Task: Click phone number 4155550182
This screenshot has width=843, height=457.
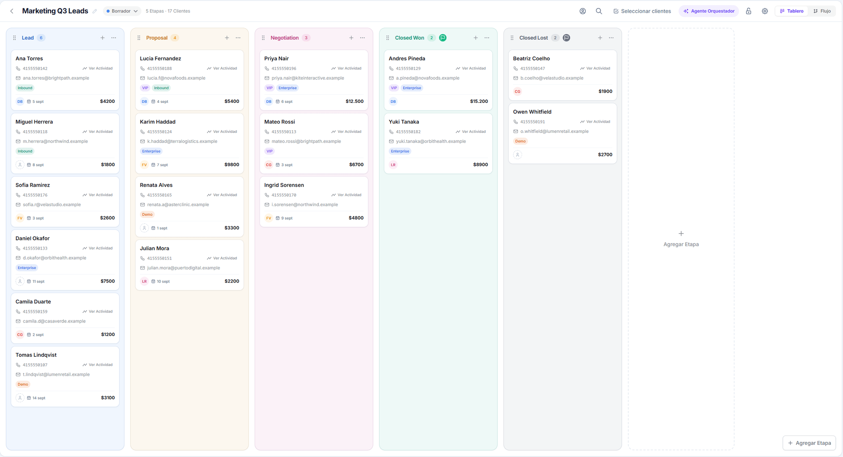Action: [x=408, y=132]
